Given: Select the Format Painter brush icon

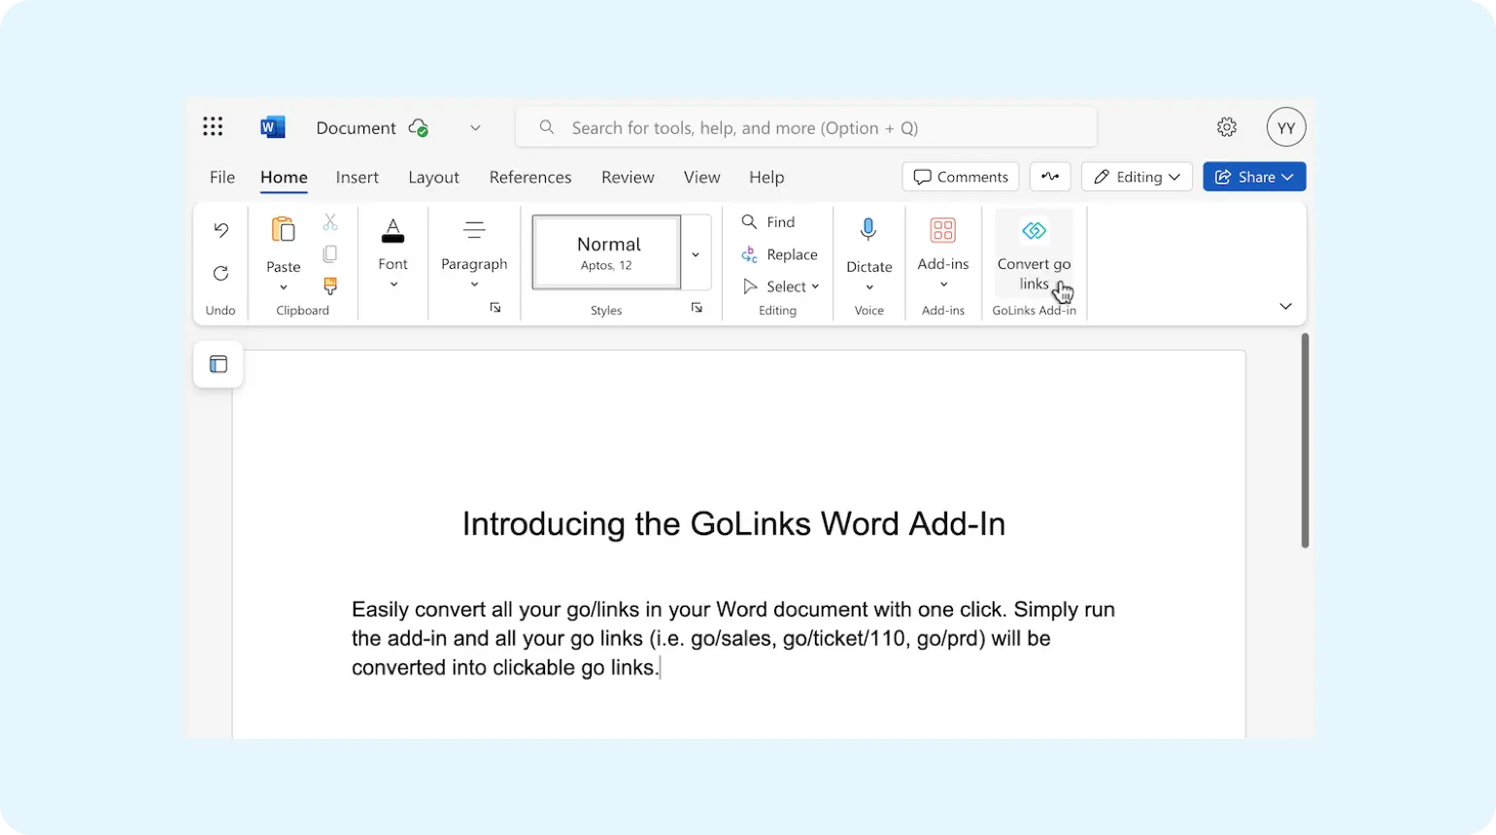Looking at the screenshot, I should coord(330,287).
